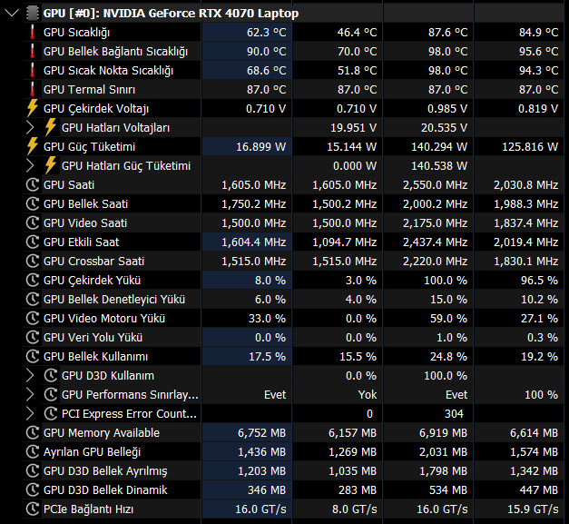Screen dimensions: 569x524
Task: Select the GPU Çekirdek Yükü label
Action: tap(93, 281)
